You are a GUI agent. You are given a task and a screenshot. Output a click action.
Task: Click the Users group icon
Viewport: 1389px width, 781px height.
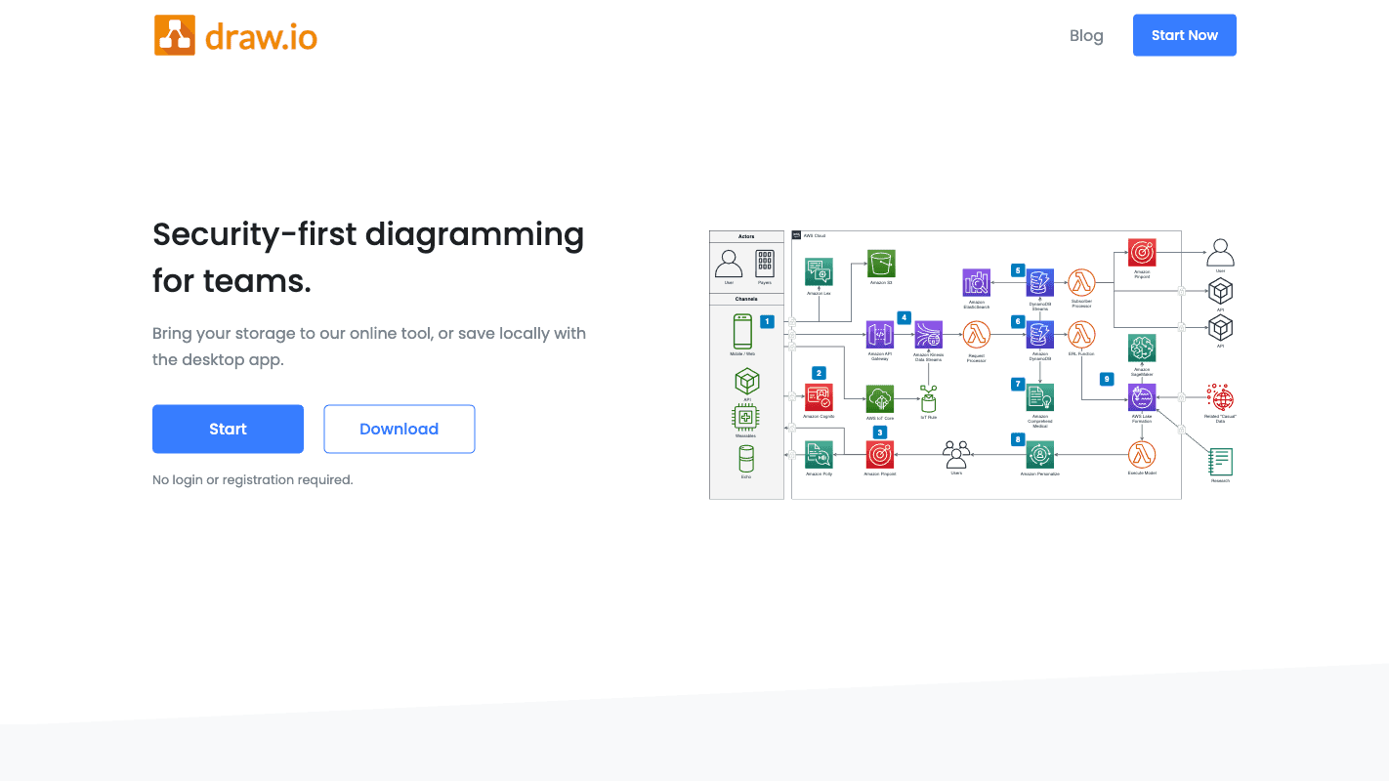tap(956, 453)
